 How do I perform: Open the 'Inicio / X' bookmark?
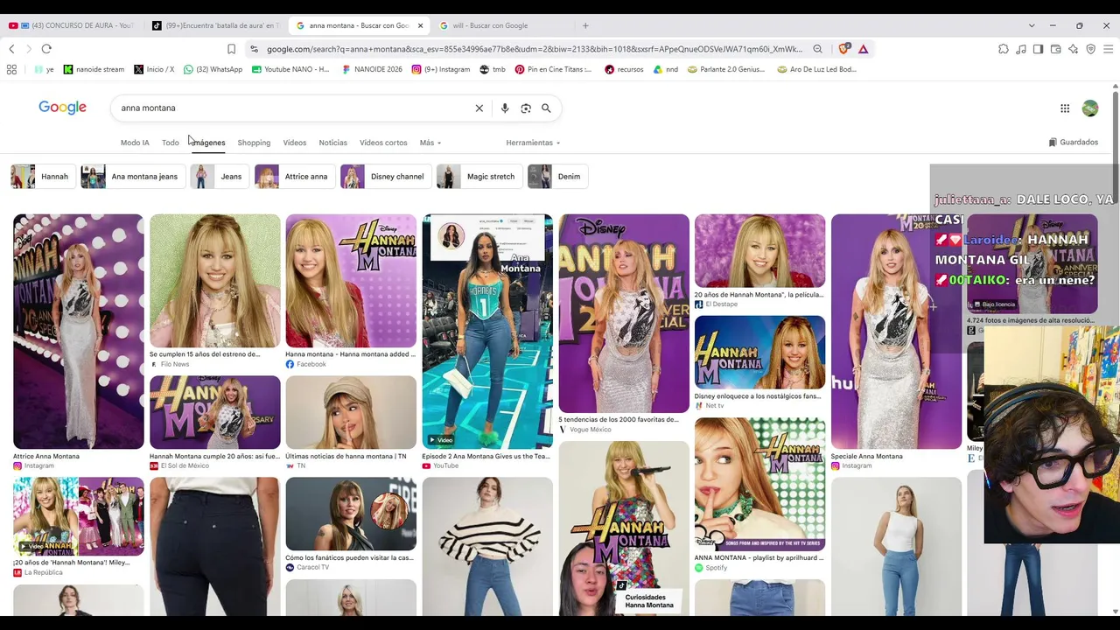coord(154,69)
